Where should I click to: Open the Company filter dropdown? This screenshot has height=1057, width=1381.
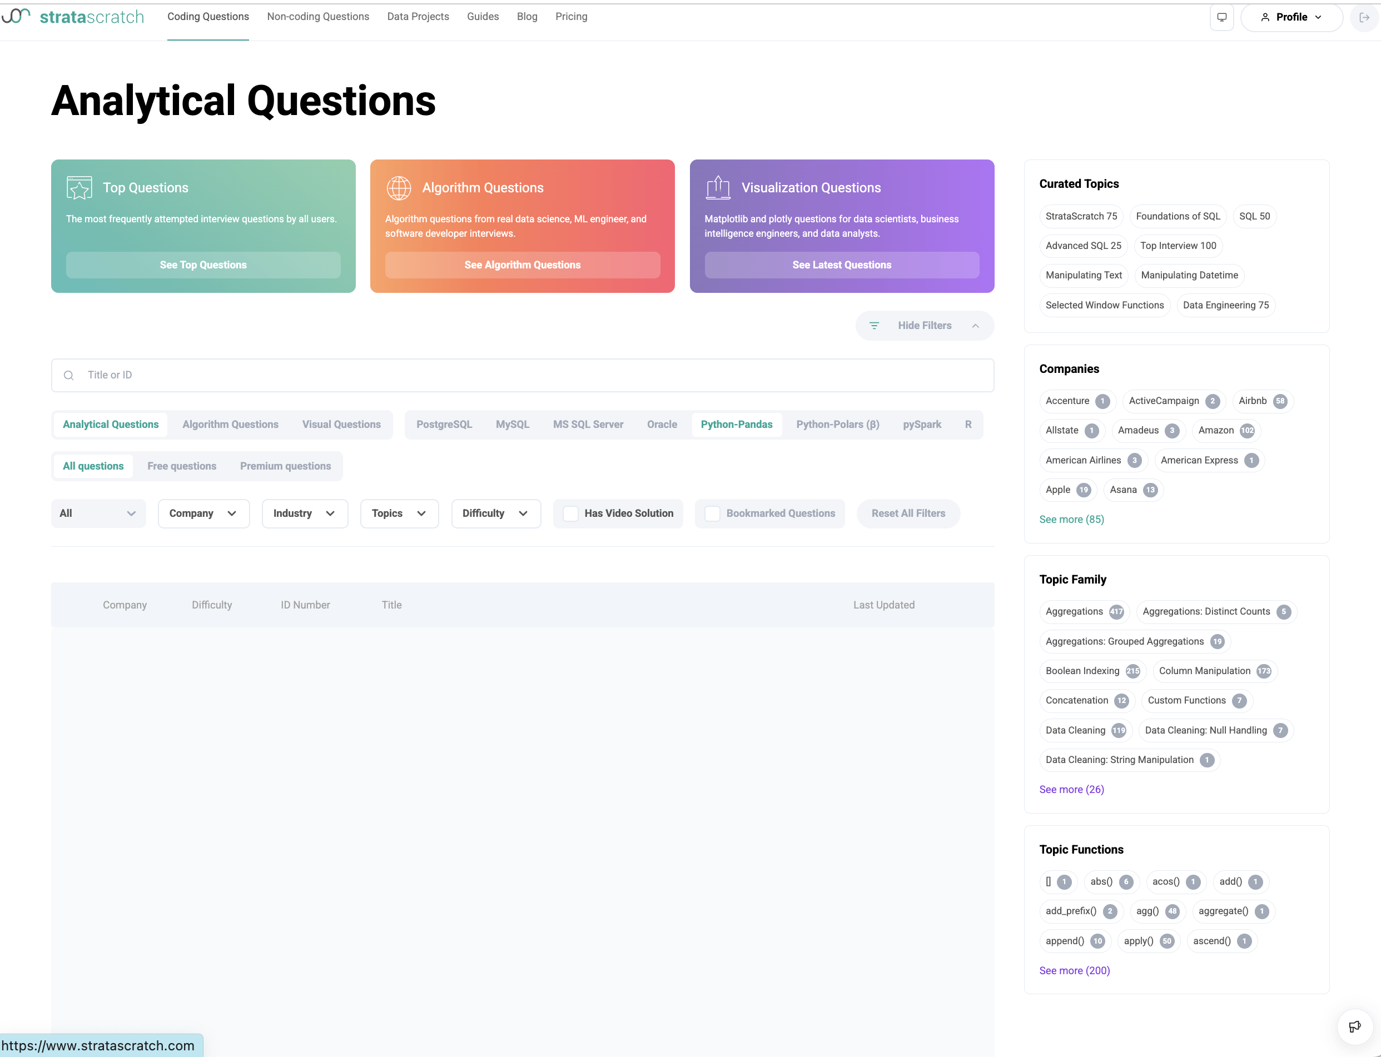(203, 513)
